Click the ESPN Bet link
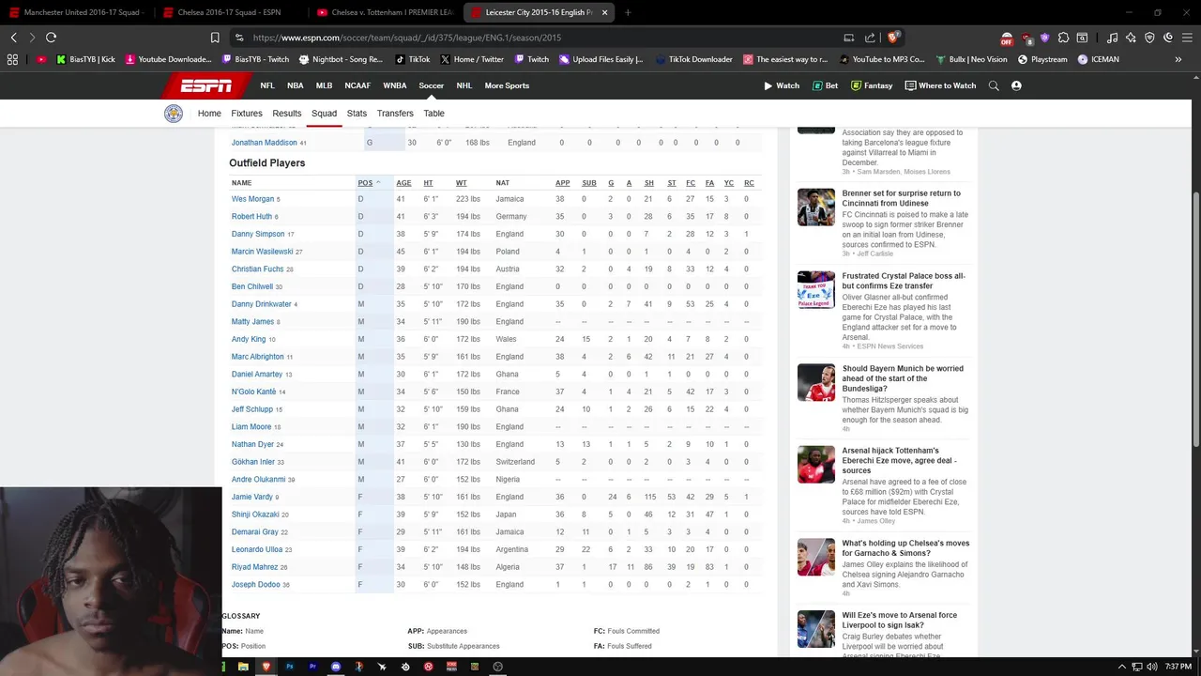Image resolution: width=1201 pixels, height=676 pixels. click(826, 85)
